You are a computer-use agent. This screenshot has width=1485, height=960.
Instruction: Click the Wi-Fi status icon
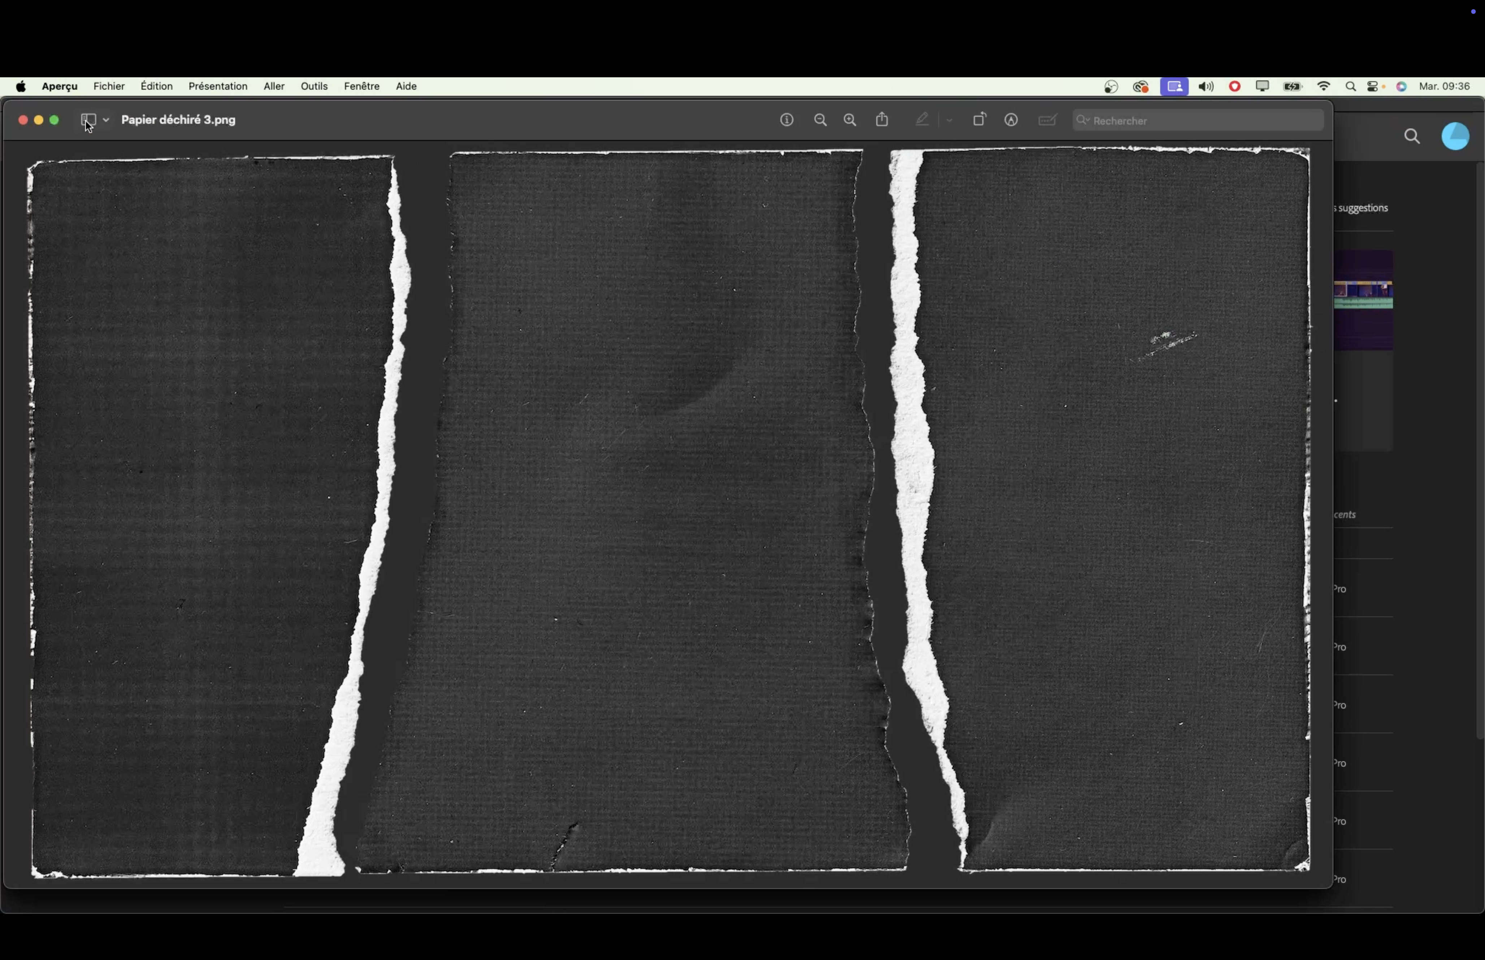point(1324,87)
